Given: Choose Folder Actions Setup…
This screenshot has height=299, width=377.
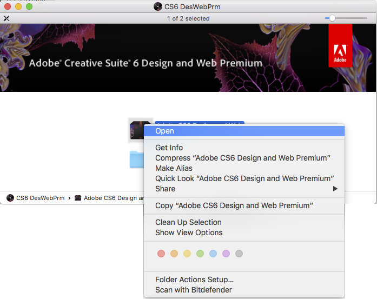Looking at the screenshot, I should (x=244, y=280).
